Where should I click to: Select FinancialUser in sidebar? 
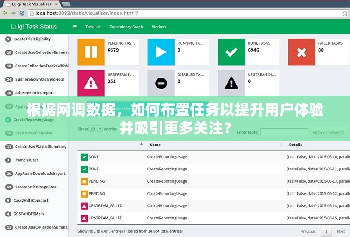point(26,160)
